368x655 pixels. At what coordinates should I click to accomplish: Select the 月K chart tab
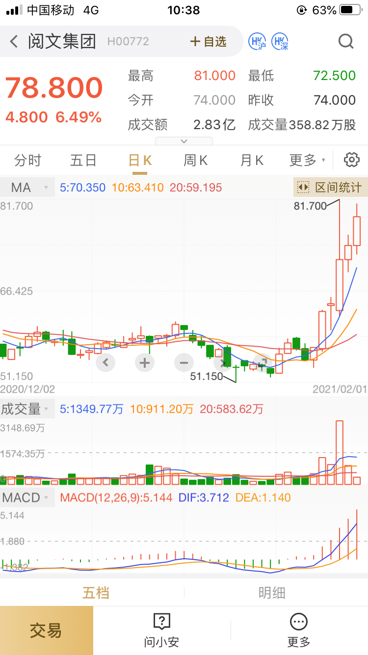coord(252,160)
